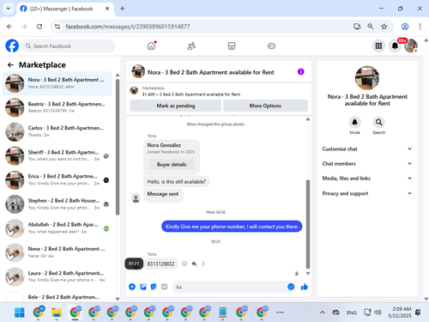Viewport: 429px width, 322px height.
Task: Open Laura 2 Bed 2 Bath conversation
Action: coord(57,276)
